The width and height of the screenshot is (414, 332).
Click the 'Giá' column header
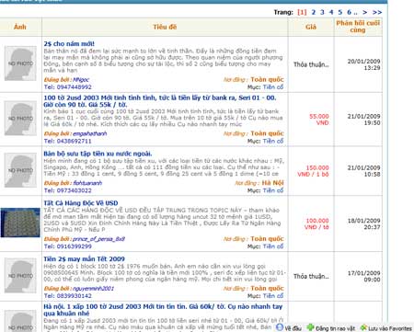(311, 27)
